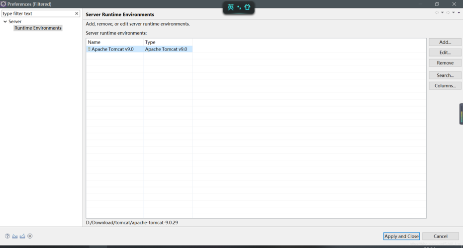The width and height of the screenshot is (463, 248).
Task: Click the Export preferences icon
Action: [22, 236]
